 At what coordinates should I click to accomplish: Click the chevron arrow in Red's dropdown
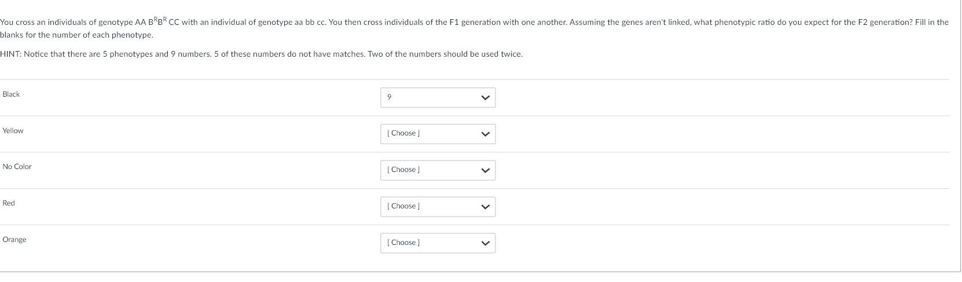pos(485,207)
